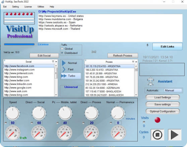
Task: Open the License menu
Action: coord(28,7)
